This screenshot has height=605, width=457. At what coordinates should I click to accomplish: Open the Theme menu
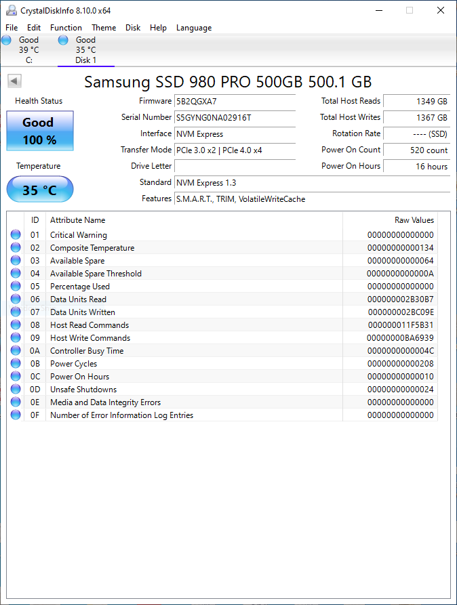pos(104,28)
